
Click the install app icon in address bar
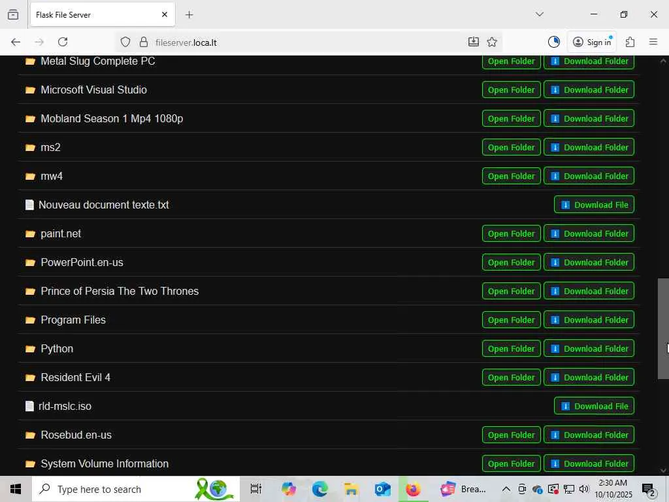(x=474, y=42)
